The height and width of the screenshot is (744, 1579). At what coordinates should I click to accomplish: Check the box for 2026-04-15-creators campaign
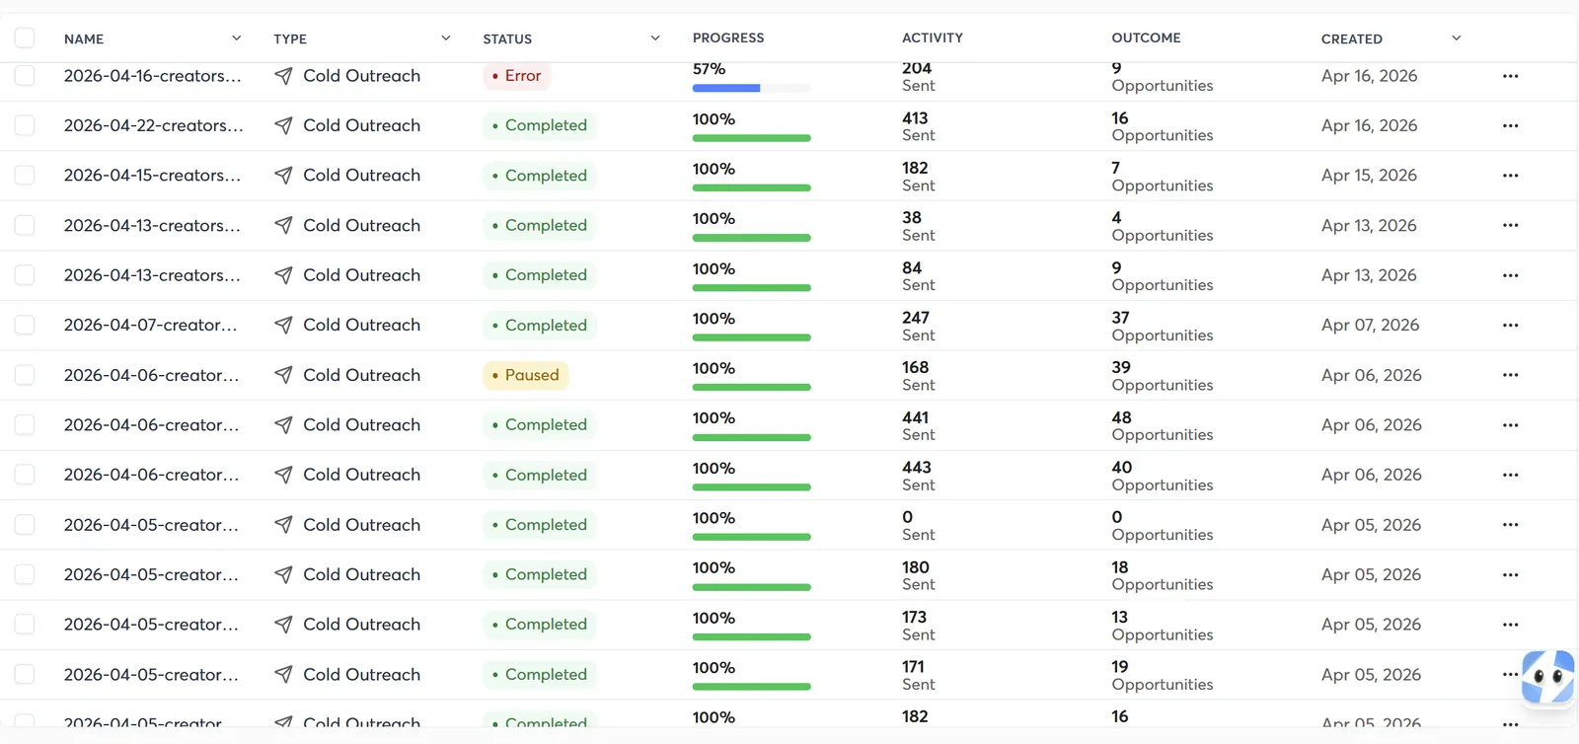pos(25,176)
